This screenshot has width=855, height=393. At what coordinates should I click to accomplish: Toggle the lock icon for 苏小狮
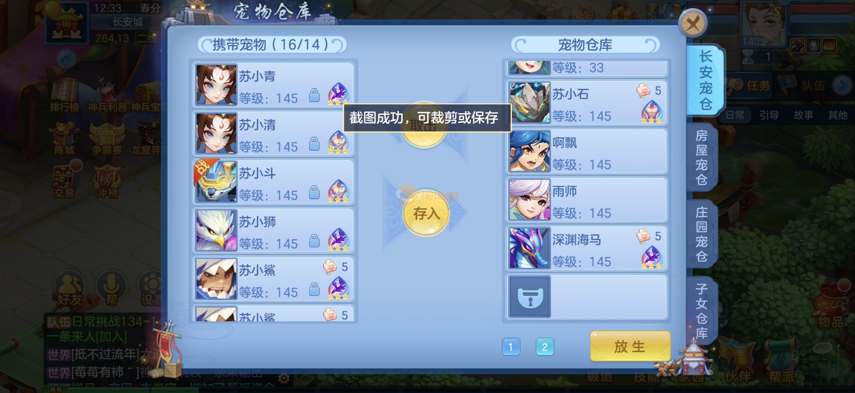314,241
